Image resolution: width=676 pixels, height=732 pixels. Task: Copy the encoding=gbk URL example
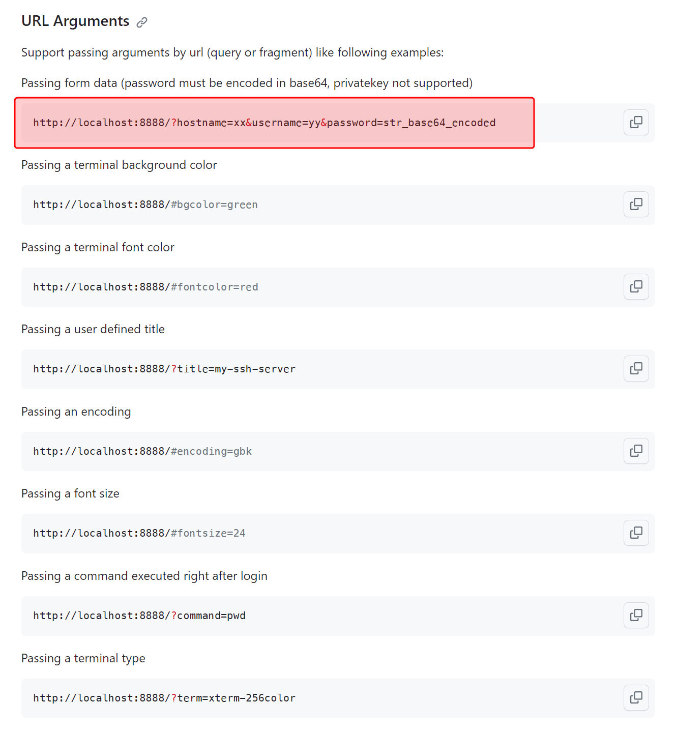pyautogui.click(x=636, y=451)
